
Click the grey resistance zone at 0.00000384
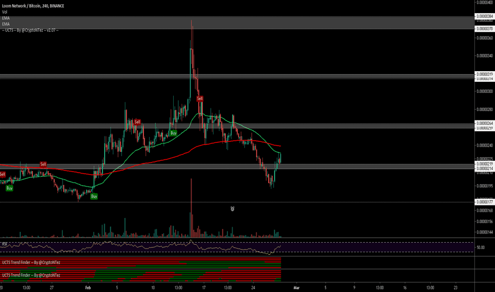tap(237, 22)
